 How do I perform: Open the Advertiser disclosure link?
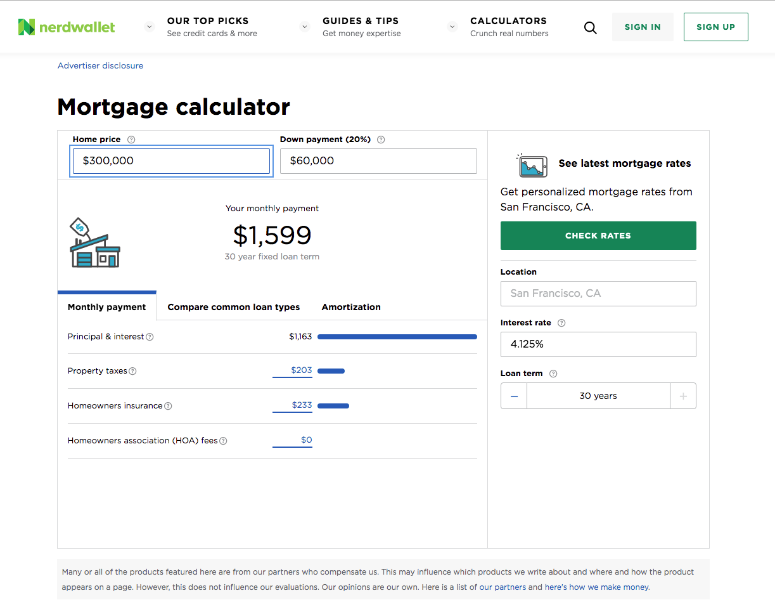coord(100,65)
